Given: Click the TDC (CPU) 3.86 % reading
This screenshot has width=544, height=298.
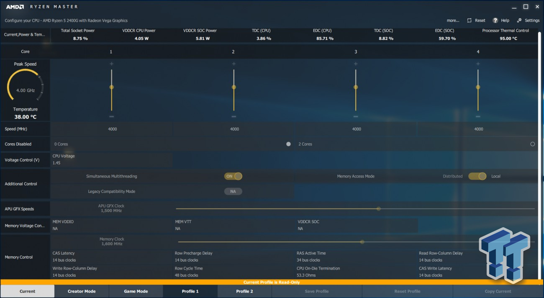Looking at the screenshot, I should [x=264, y=39].
